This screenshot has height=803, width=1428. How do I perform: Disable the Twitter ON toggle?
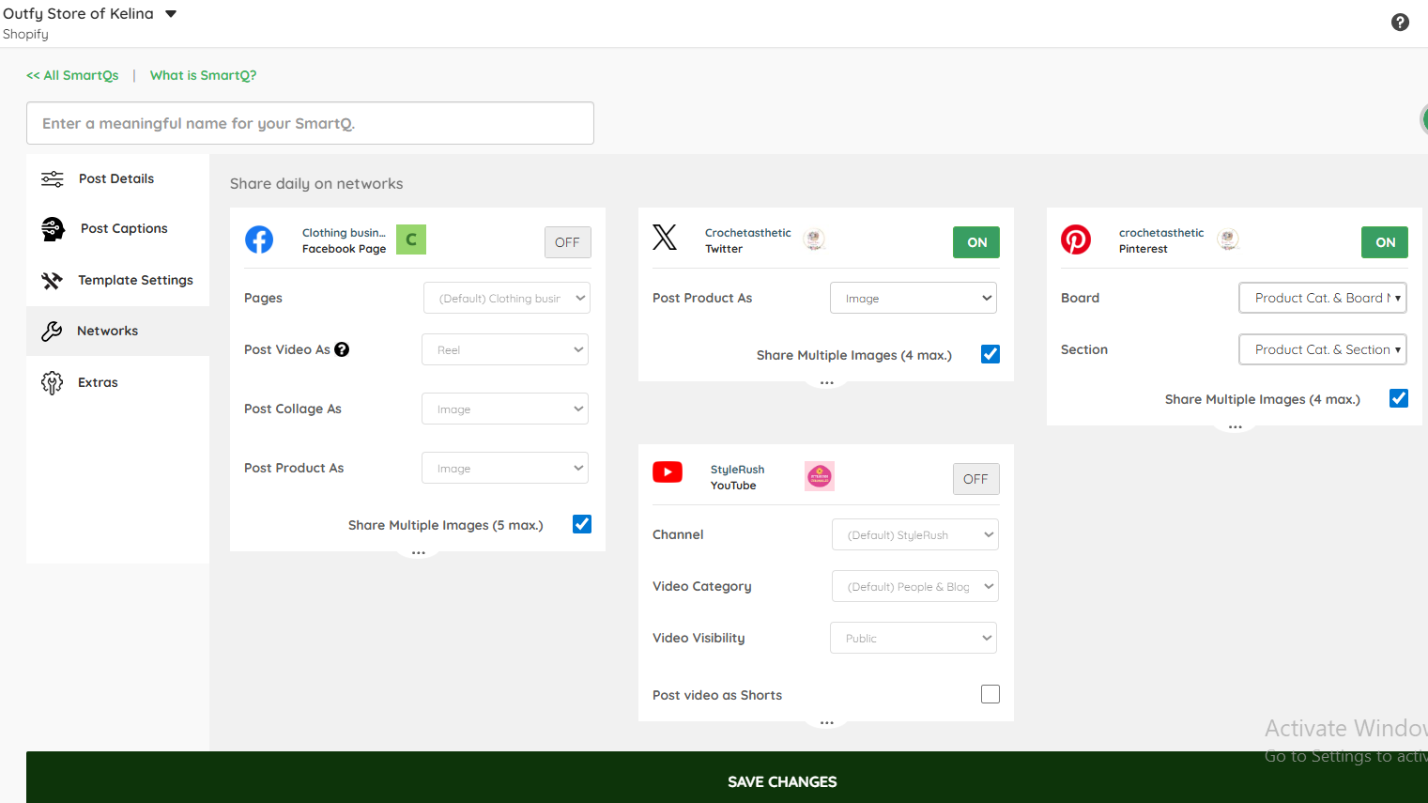point(976,242)
